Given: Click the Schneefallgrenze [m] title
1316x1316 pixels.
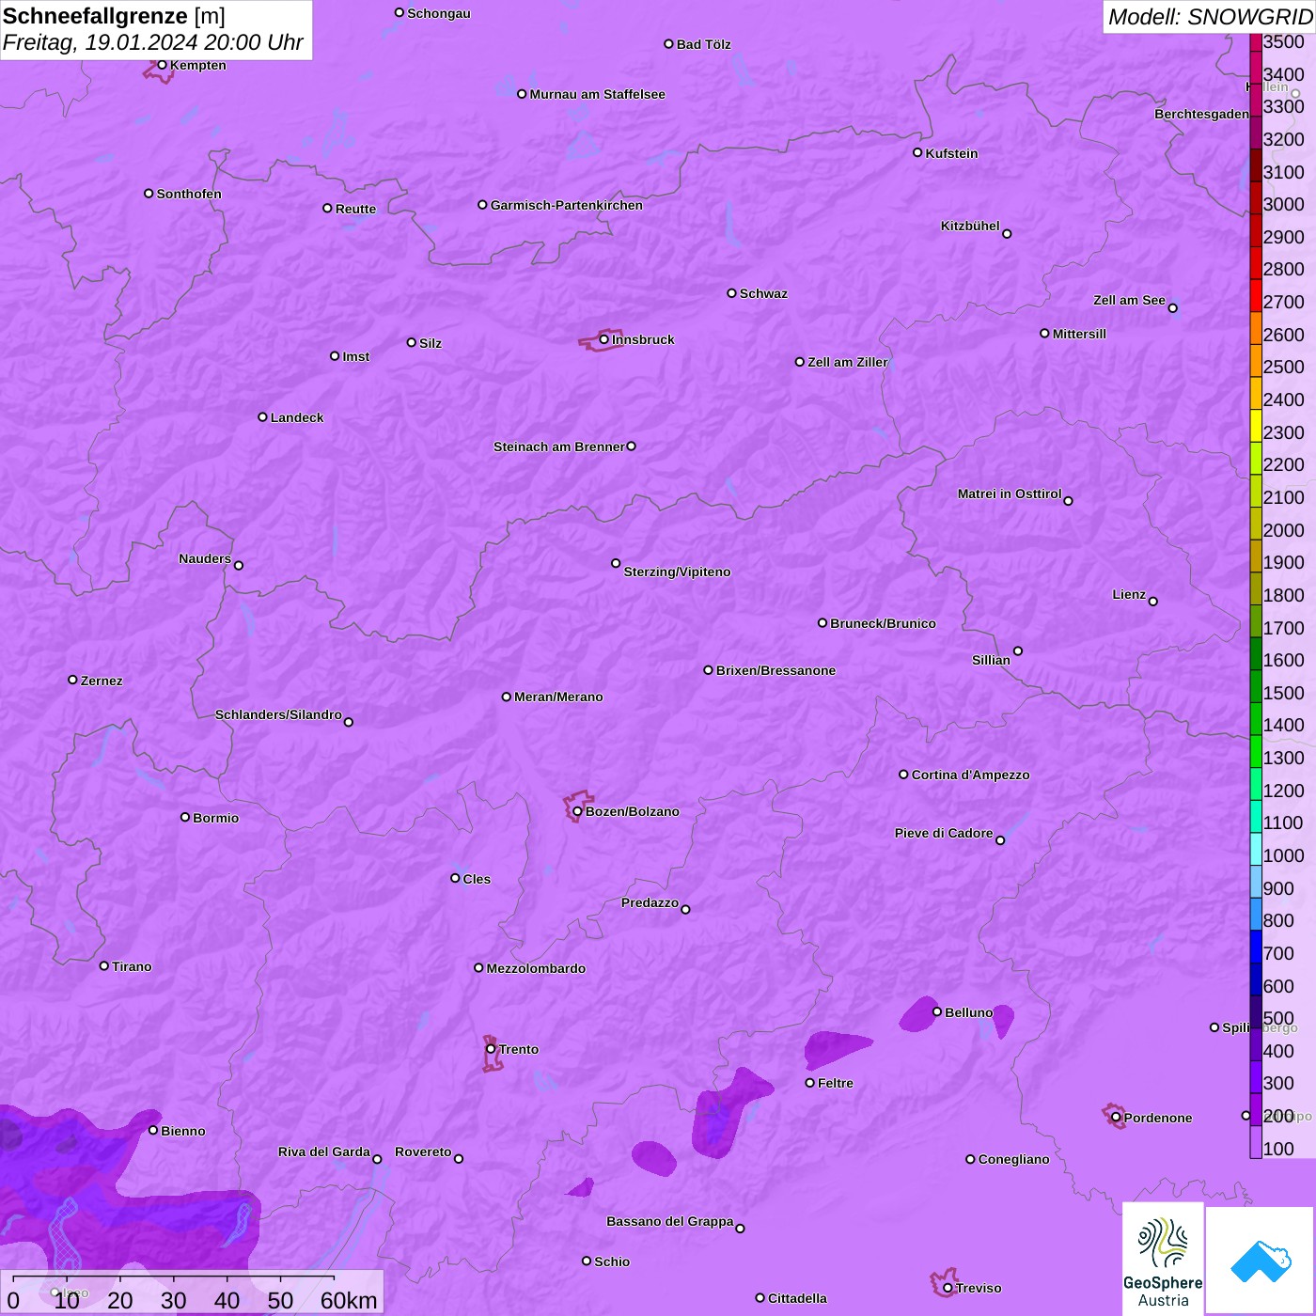Looking at the screenshot, I should (114, 17).
